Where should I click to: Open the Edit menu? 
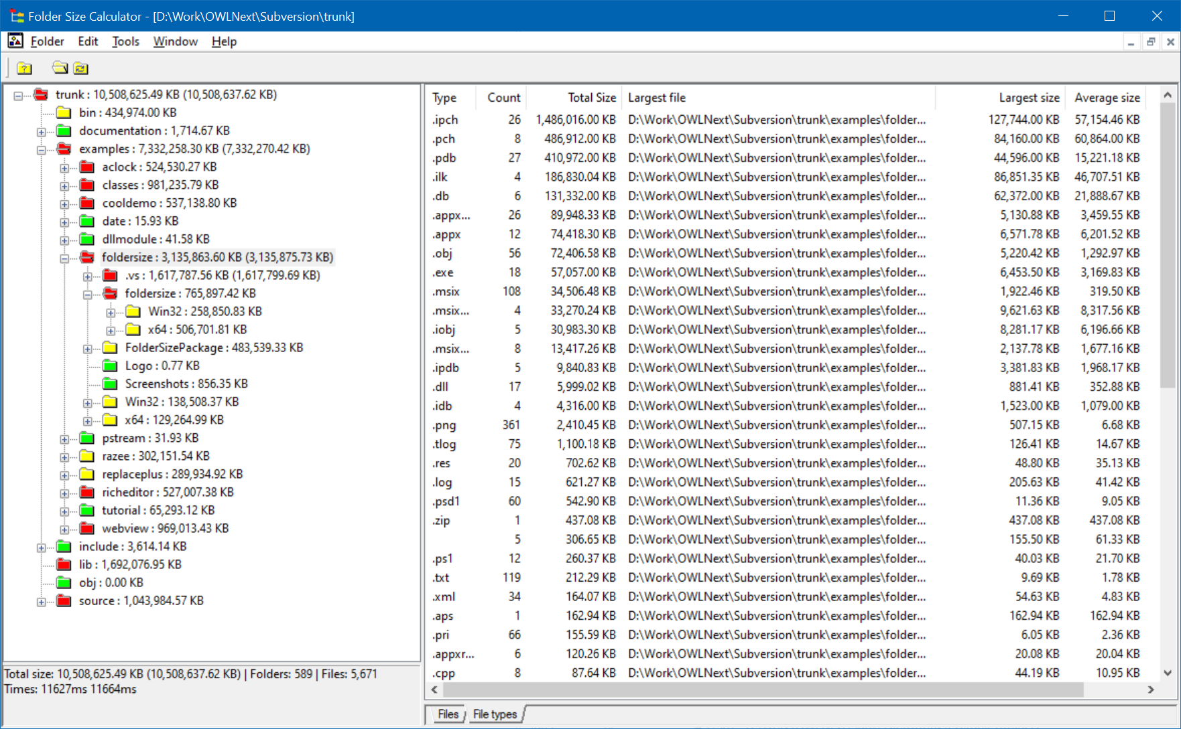point(88,42)
